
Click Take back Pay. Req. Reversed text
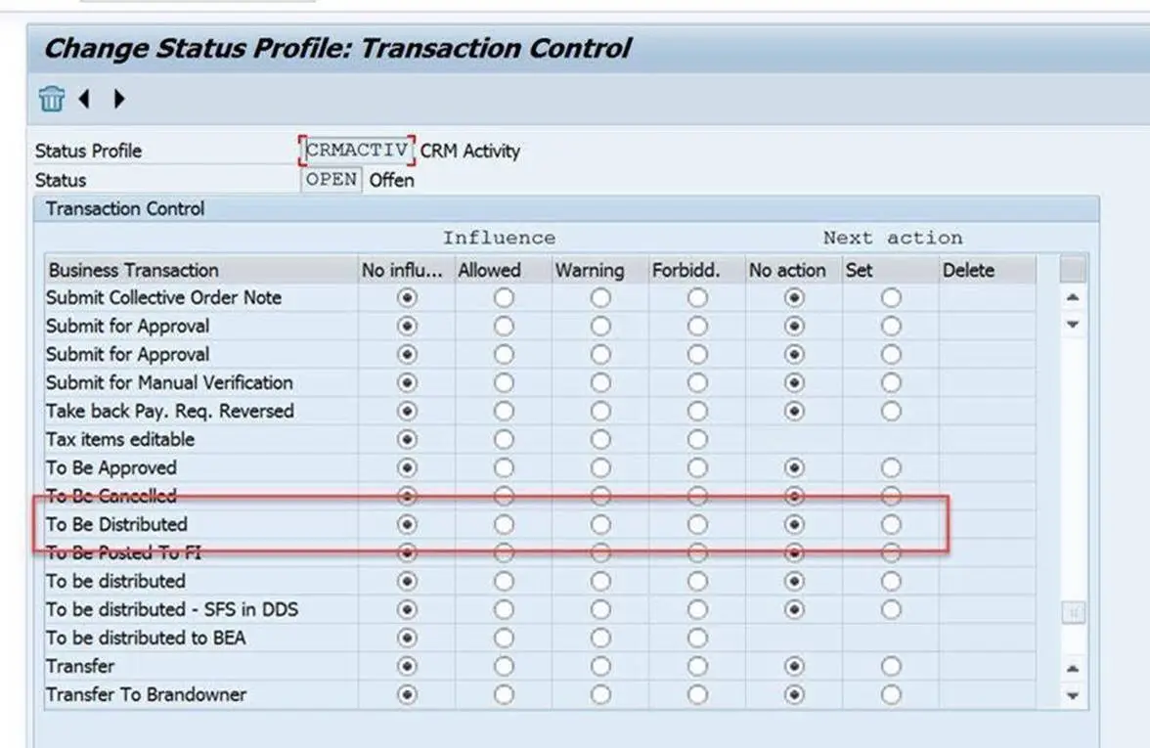(x=170, y=411)
